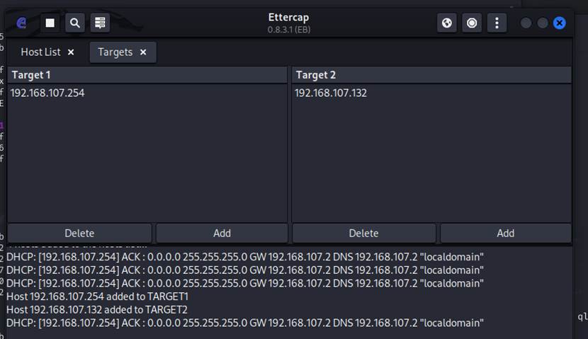Close the Ettercap window with blue X
The image size is (588, 339).
coord(560,23)
